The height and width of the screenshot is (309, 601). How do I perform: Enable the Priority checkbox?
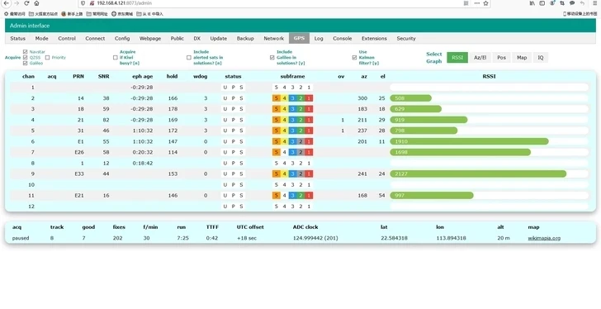48,58
